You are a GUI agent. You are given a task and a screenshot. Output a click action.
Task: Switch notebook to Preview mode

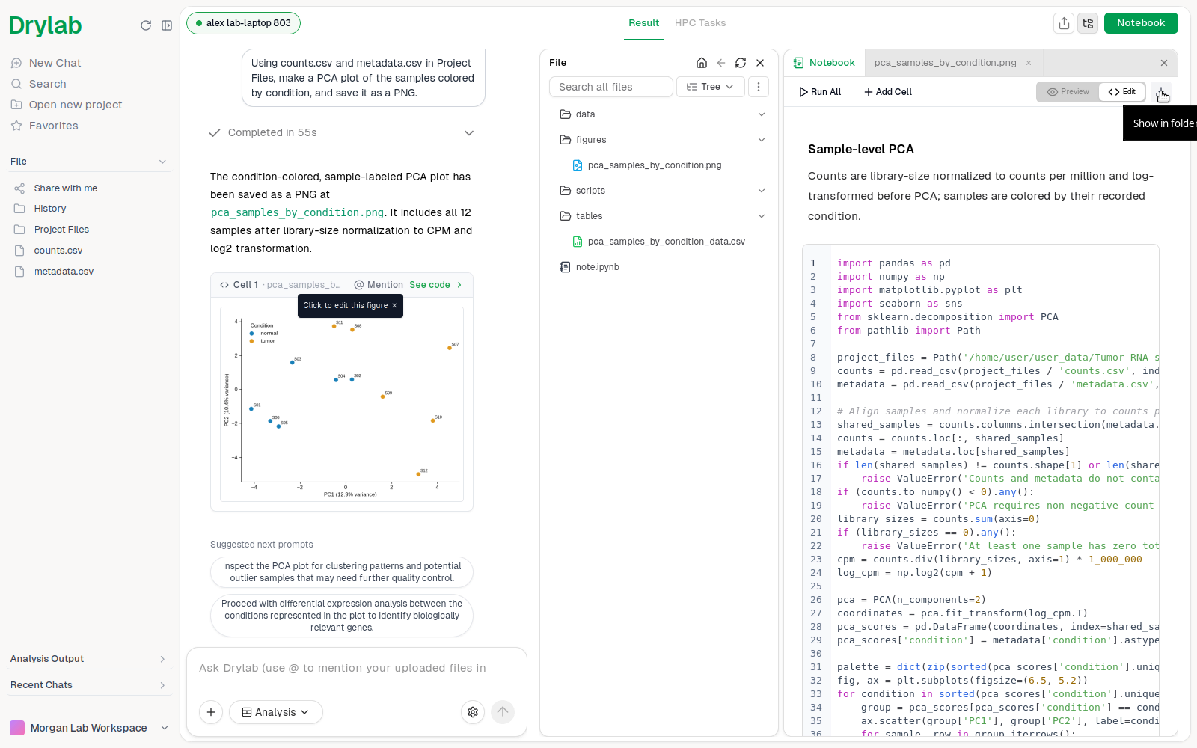click(x=1068, y=92)
